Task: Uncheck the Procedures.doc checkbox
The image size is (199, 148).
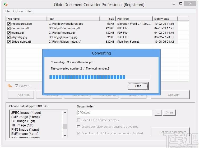Action: click(x=9, y=24)
